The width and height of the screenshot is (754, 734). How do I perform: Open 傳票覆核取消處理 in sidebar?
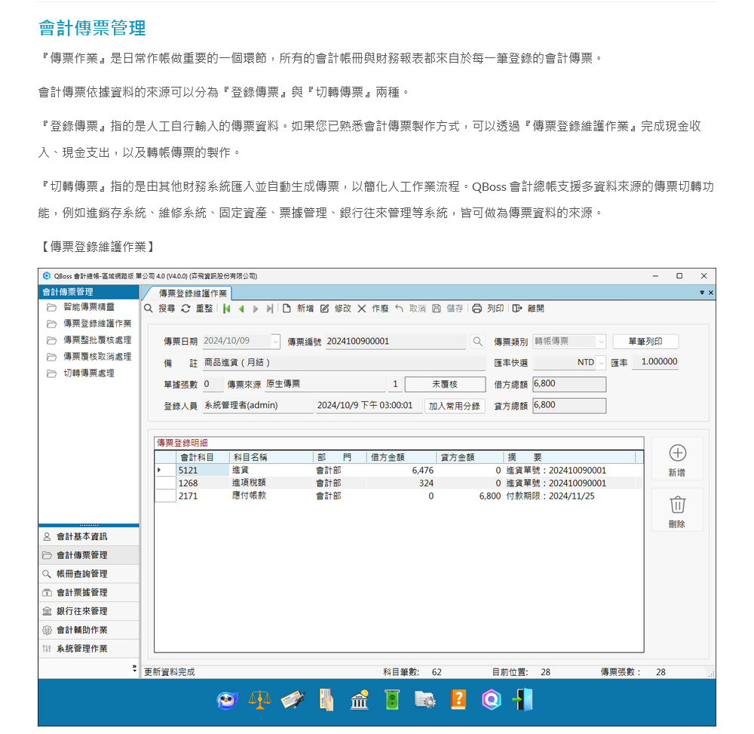(x=97, y=357)
